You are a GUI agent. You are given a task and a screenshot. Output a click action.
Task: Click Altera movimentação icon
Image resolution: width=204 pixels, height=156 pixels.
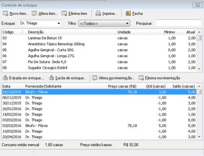(95, 78)
